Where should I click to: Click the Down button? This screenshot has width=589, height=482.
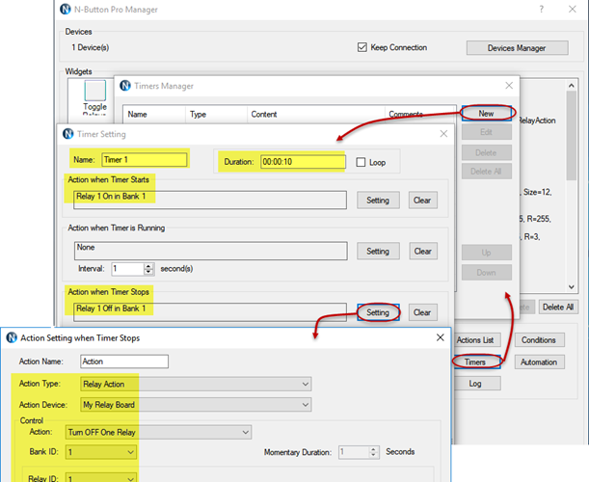tap(487, 273)
